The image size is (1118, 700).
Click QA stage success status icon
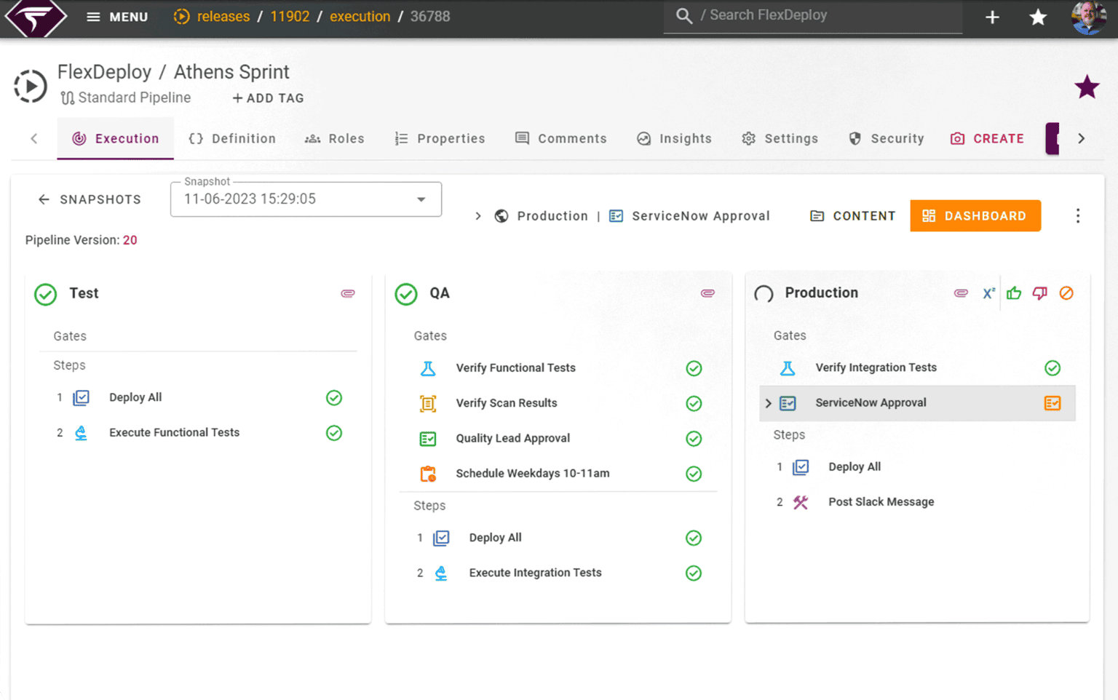point(406,294)
